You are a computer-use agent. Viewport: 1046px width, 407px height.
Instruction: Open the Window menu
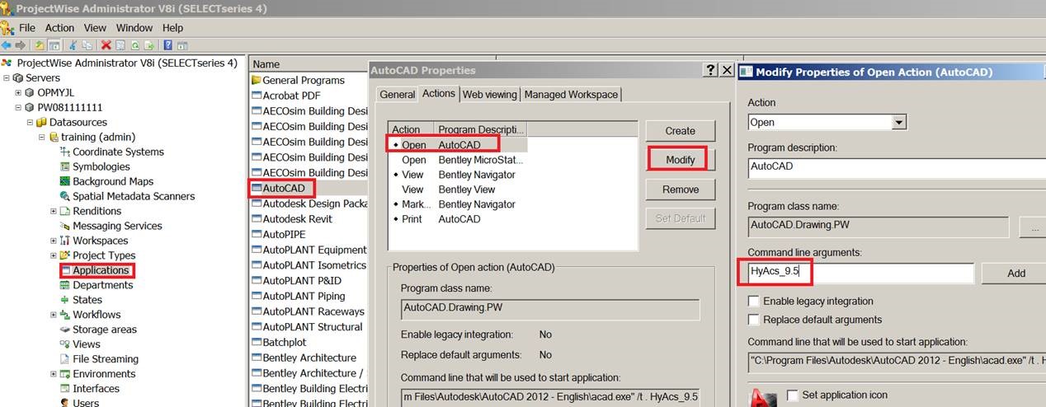point(134,27)
